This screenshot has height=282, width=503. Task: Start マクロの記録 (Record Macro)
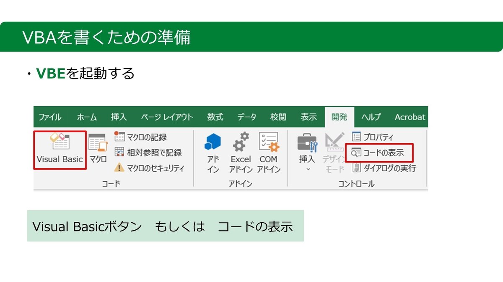pos(140,137)
